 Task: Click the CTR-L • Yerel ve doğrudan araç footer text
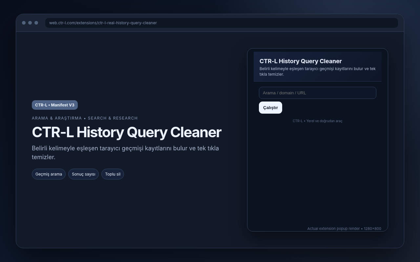click(317, 121)
